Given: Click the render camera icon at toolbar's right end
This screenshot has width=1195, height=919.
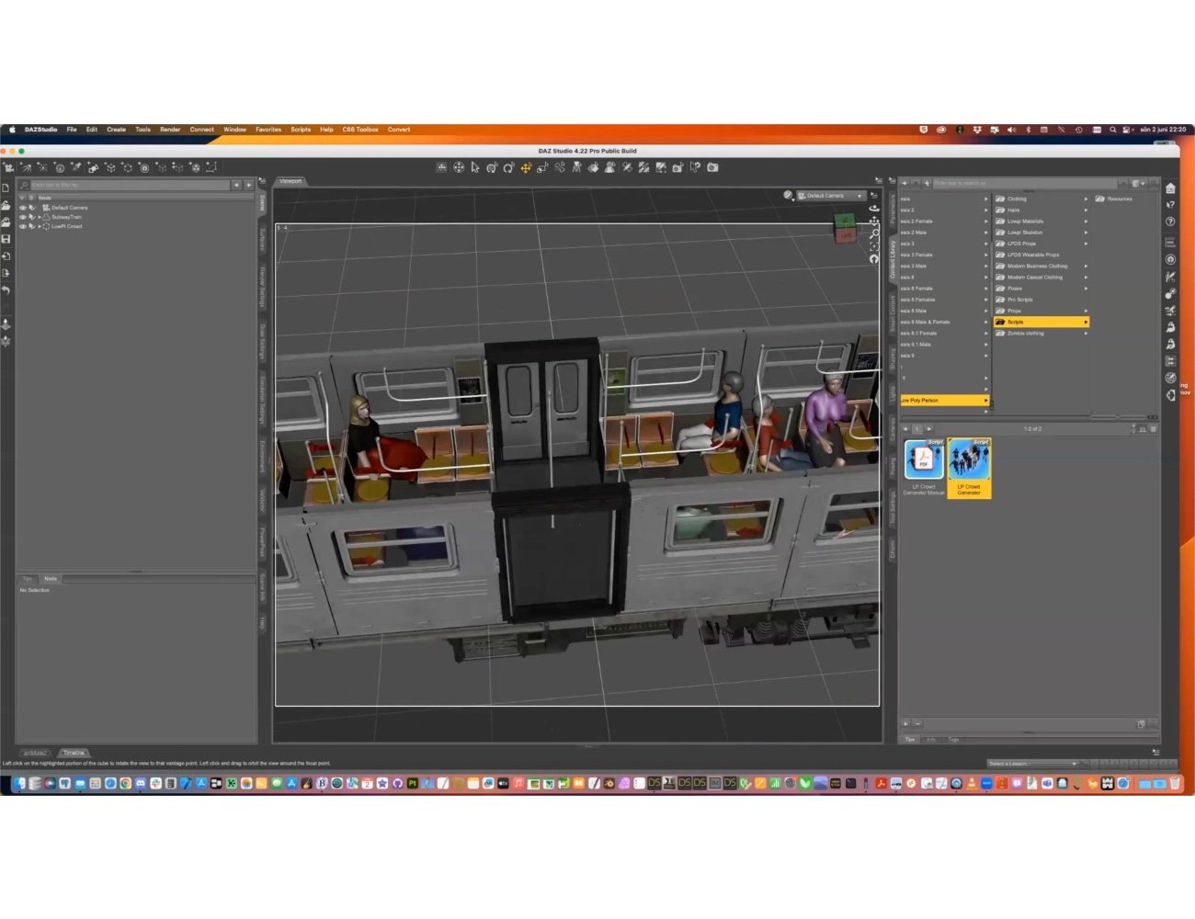Looking at the screenshot, I should click(x=712, y=167).
